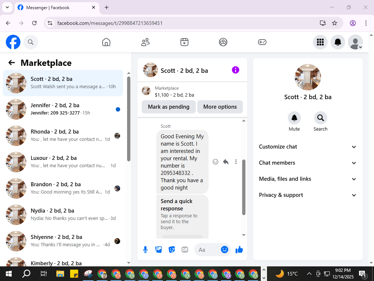Show hidden system tray icons
This screenshot has width=374, height=281.
309,274
